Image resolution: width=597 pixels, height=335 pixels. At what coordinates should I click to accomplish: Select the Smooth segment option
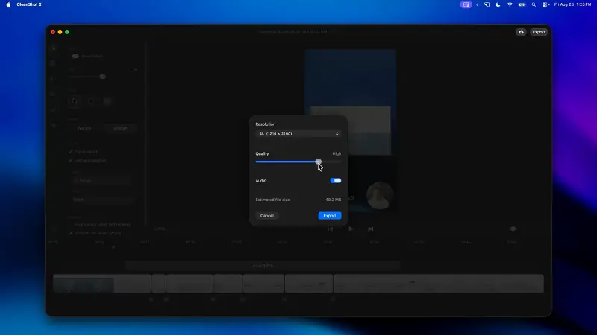pyautogui.click(x=120, y=128)
